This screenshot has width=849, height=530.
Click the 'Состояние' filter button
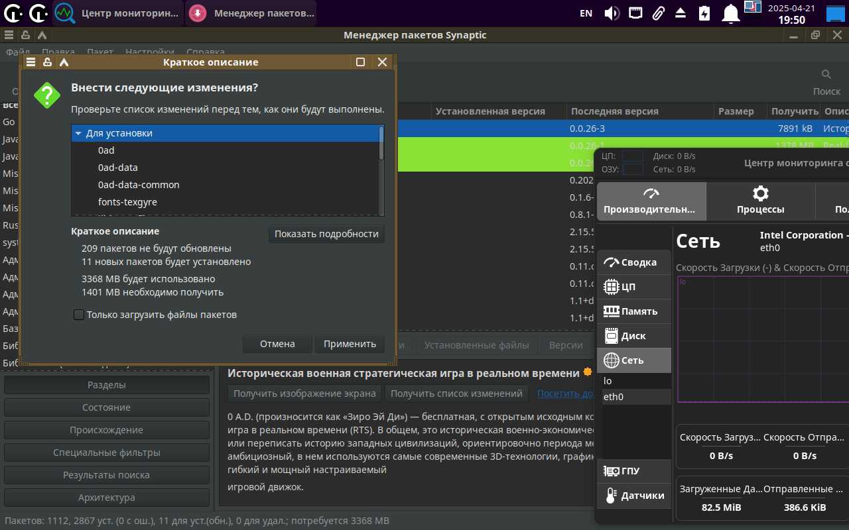[107, 407]
